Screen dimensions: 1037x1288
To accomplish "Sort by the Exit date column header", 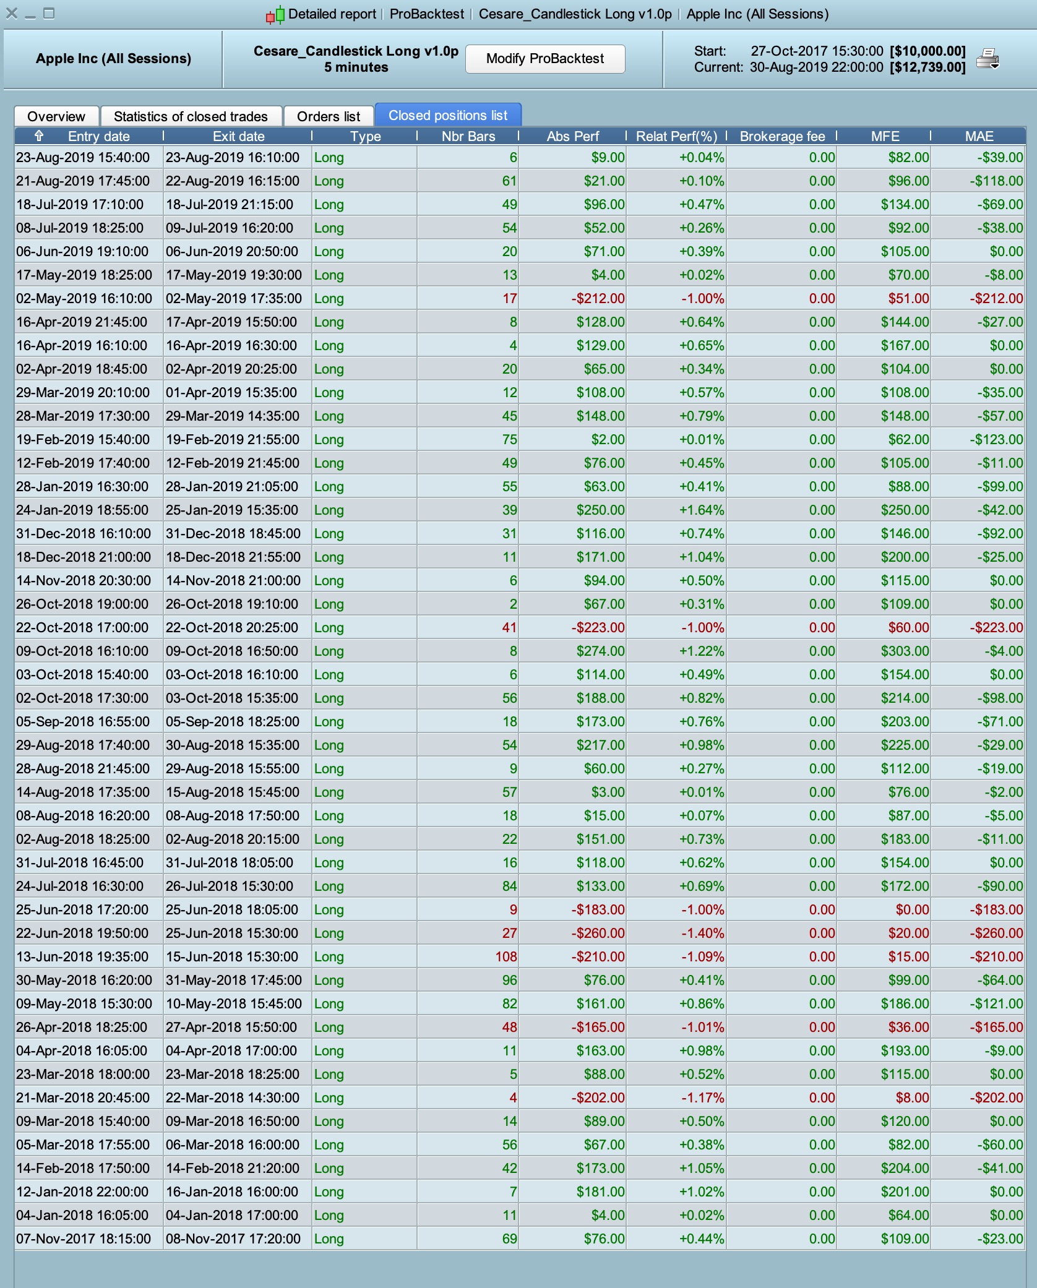I will click(x=238, y=136).
